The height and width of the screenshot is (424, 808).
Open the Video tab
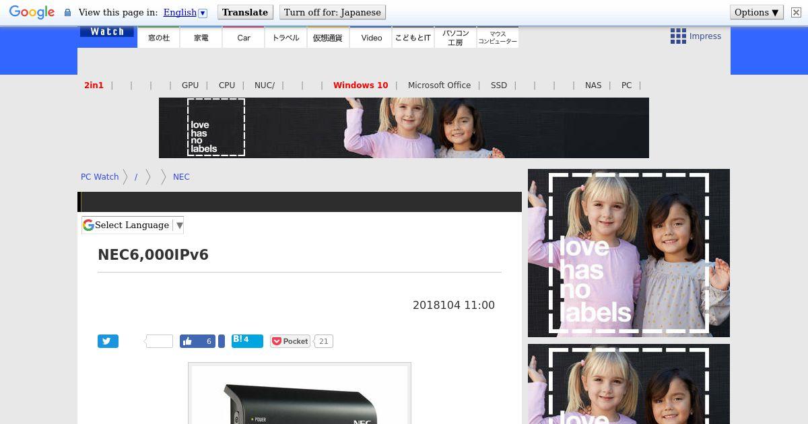click(371, 38)
